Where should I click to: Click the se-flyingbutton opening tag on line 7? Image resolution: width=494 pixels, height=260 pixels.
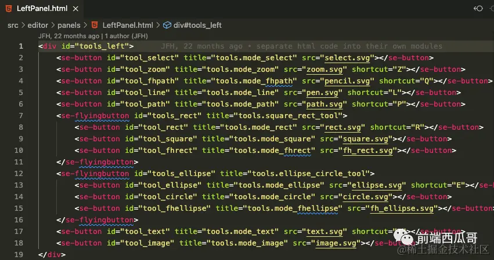click(95, 116)
